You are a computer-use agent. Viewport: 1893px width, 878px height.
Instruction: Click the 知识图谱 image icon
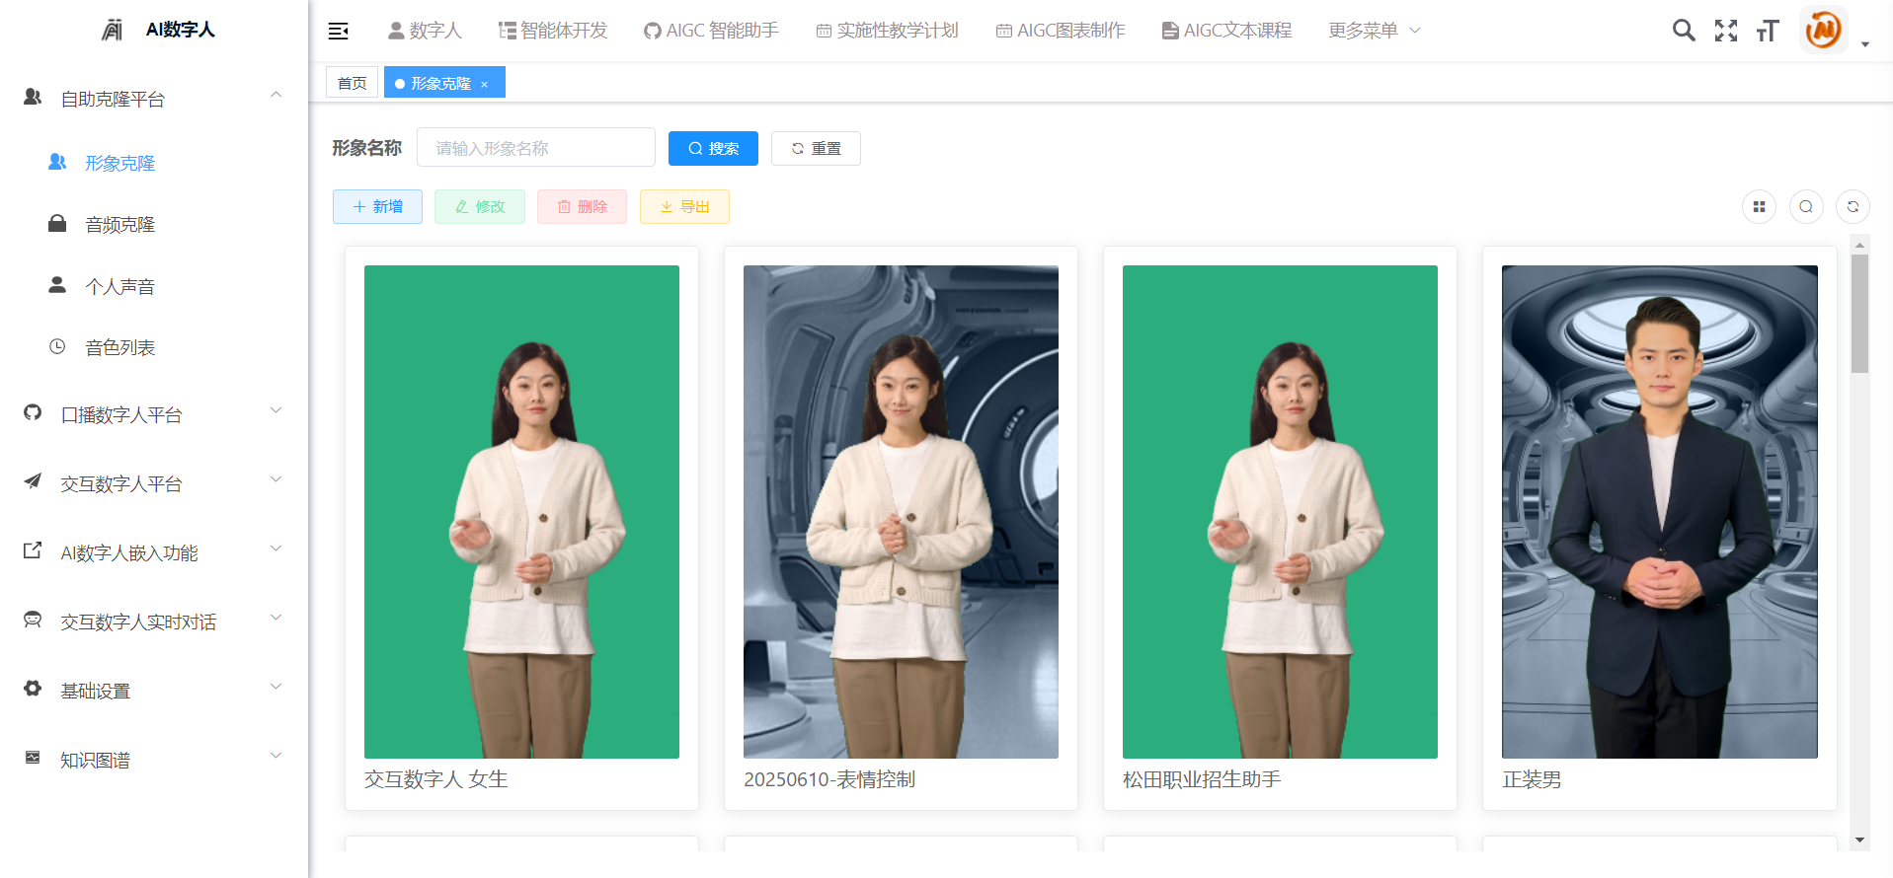33,757
